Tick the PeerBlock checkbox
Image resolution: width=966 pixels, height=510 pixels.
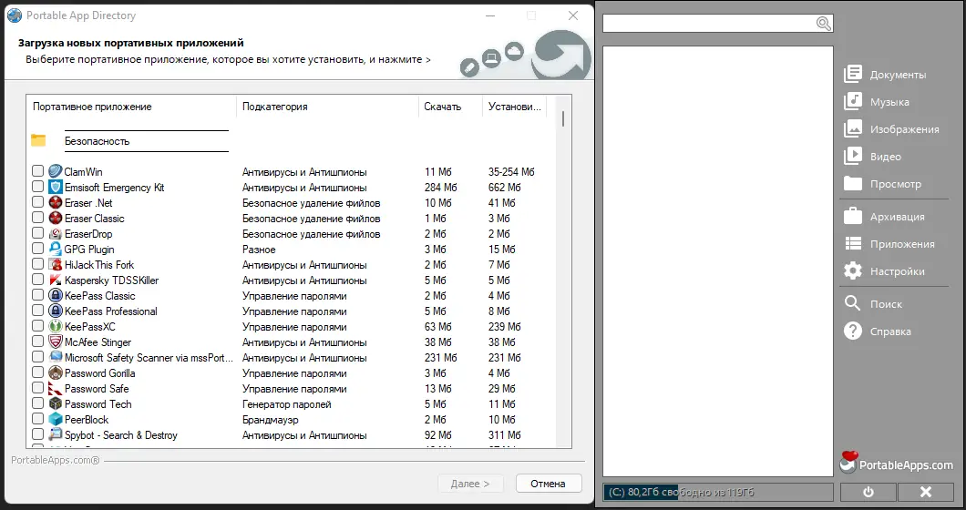pyautogui.click(x=37, y=418)
